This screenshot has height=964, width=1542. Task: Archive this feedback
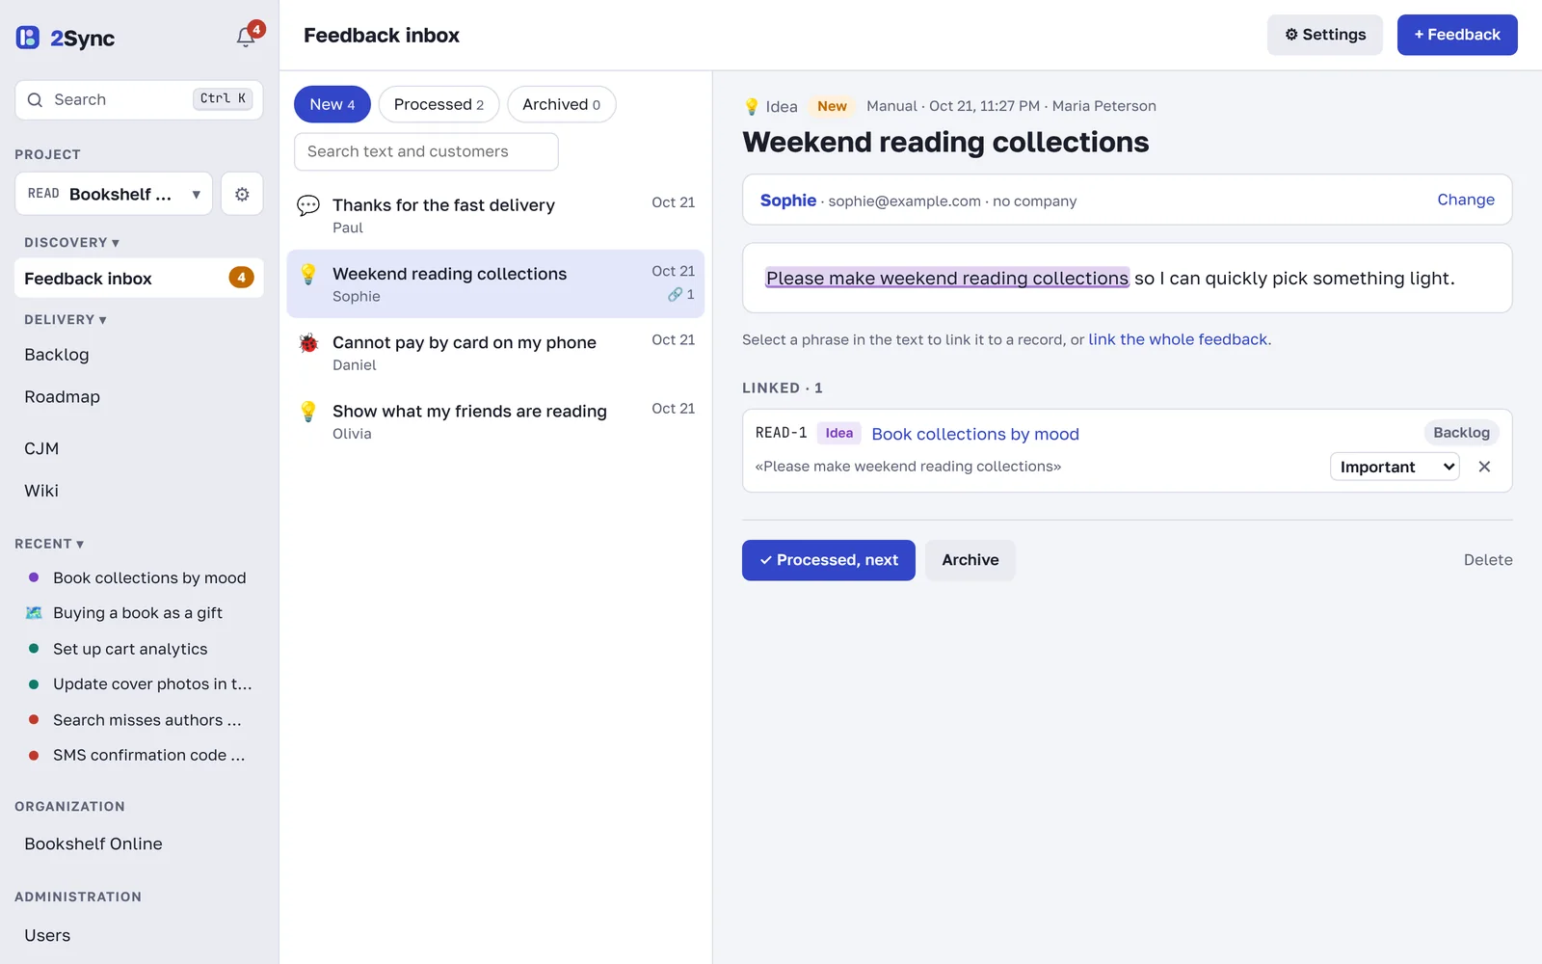(x=970, y=560)
